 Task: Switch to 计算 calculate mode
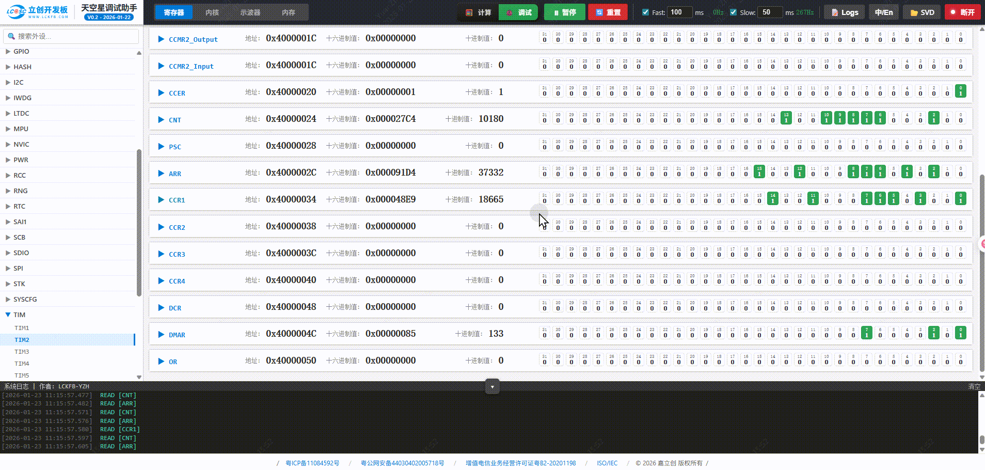[478, 12]
